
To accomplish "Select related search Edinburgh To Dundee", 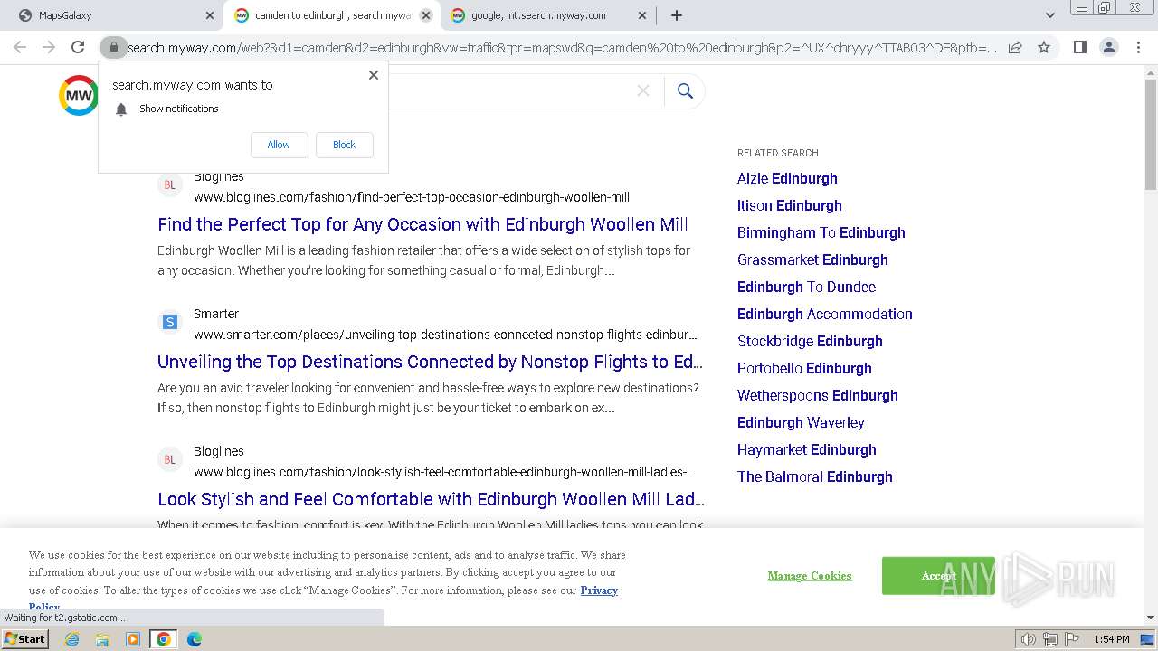I will click(806, 287).
